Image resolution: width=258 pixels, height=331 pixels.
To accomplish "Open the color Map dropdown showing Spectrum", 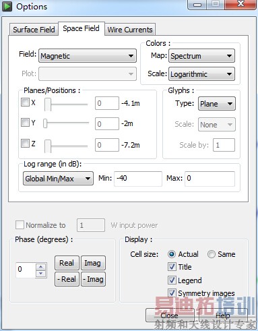I will tap(201, 56).
